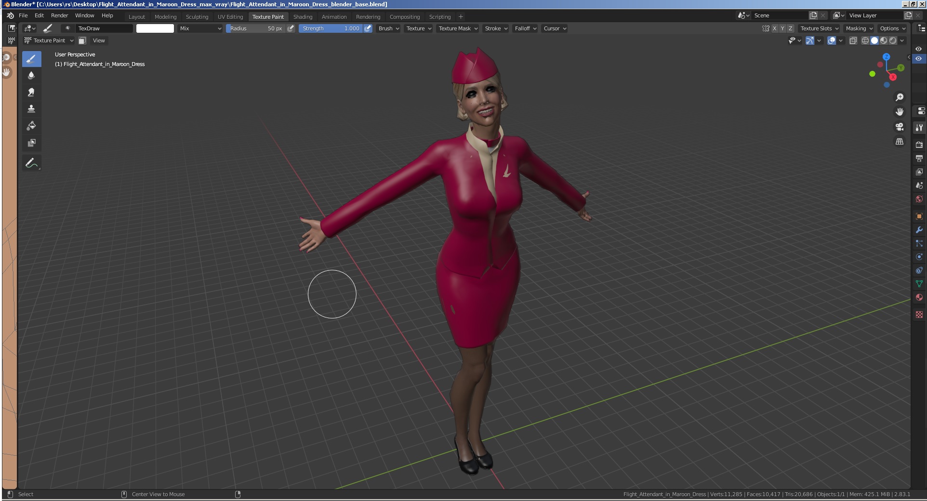Image resolution: width=927 pixels, height=501 pixels.
Task: Select the Soften tool
Action: 31,76
